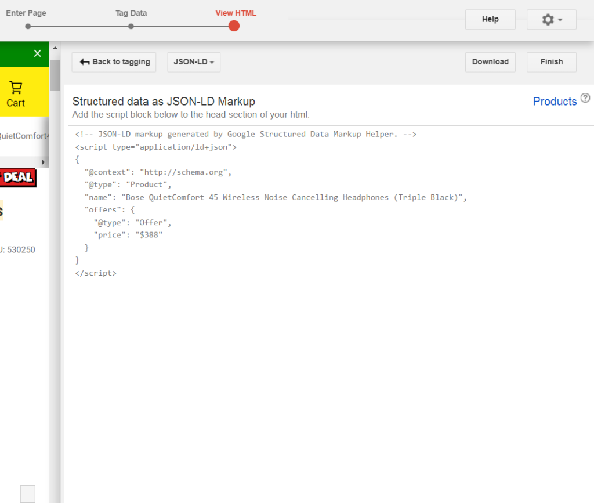
Task: Open the JSON-LD format dropdown
Action: [194, 61]
